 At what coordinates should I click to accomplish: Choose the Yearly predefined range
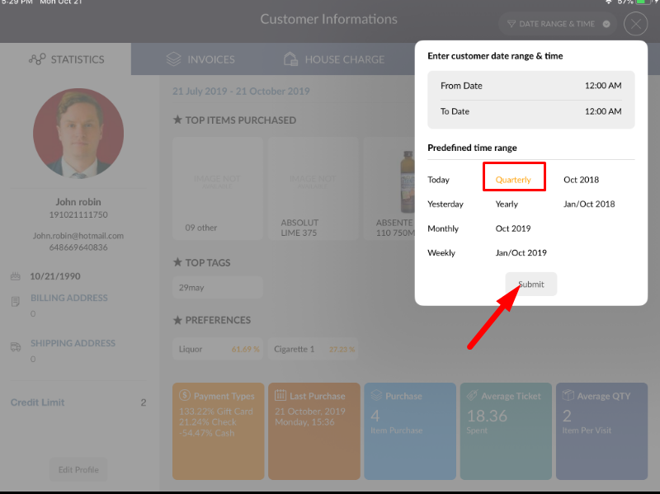[x=507, y=205]
